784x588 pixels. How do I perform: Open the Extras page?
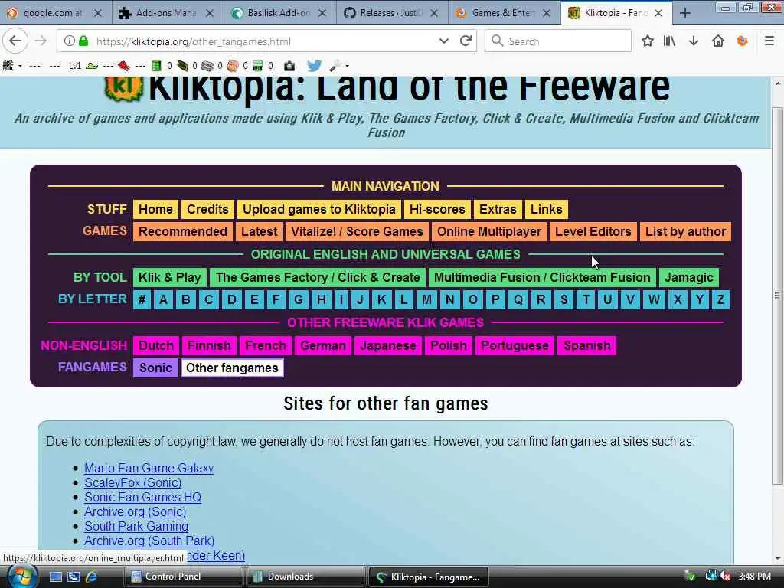[498, 209]
